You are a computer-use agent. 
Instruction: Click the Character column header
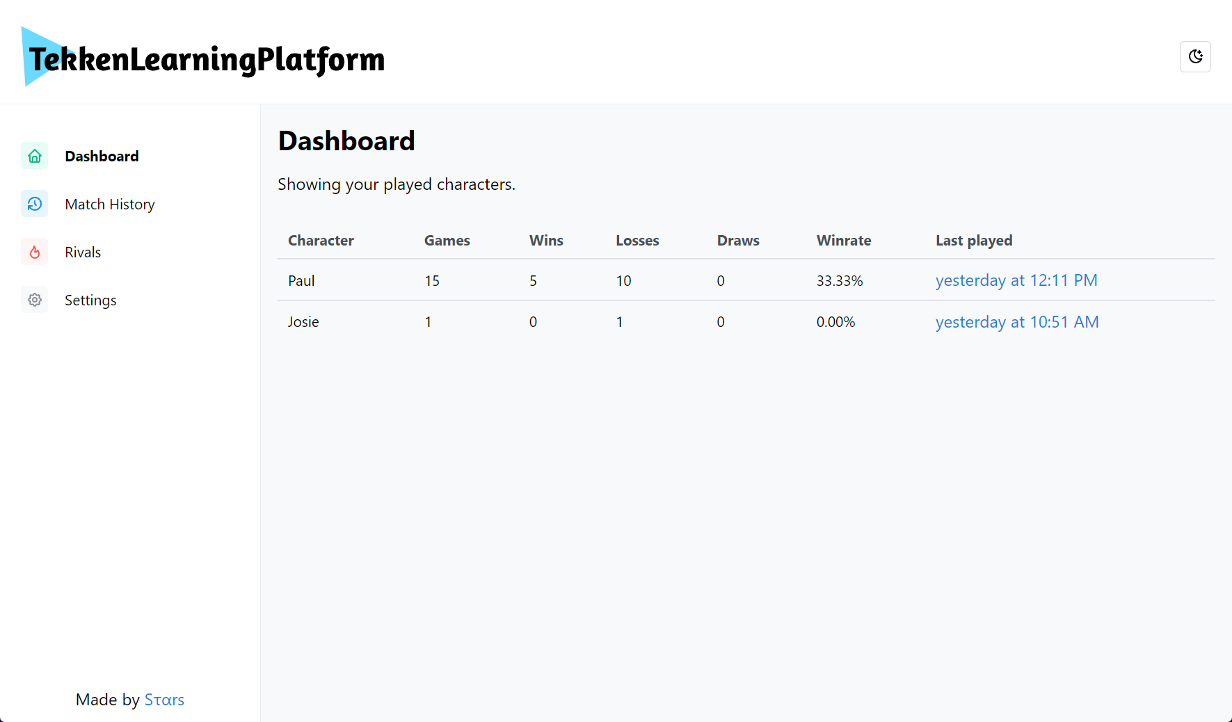(321, 241)
